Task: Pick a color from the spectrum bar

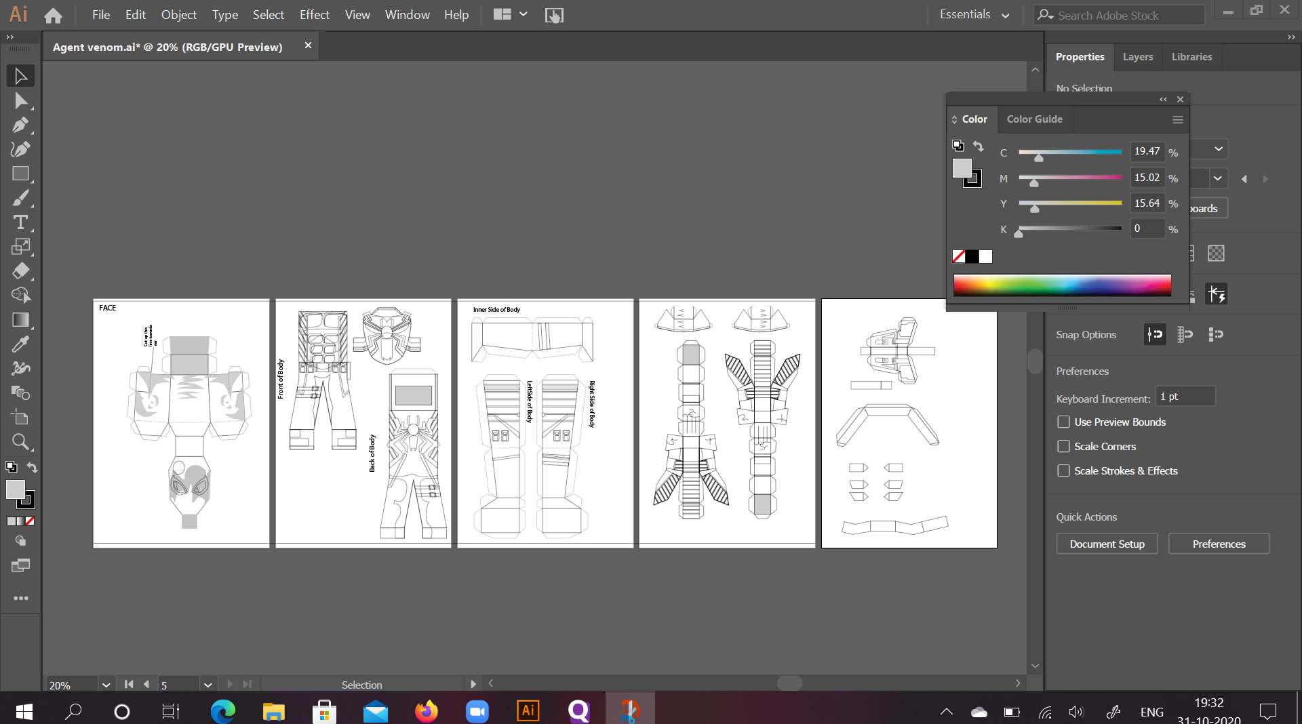Action: (1062, 285)
